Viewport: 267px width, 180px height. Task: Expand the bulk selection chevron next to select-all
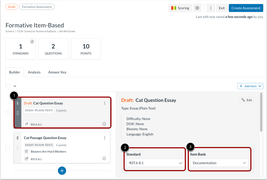pos(15,86)
